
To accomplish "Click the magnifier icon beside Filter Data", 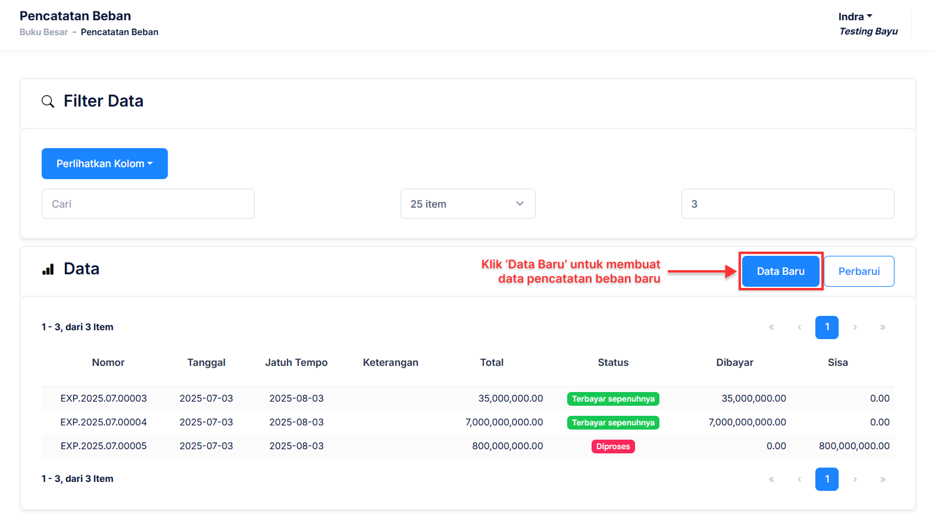I will (x=48, y=102).
